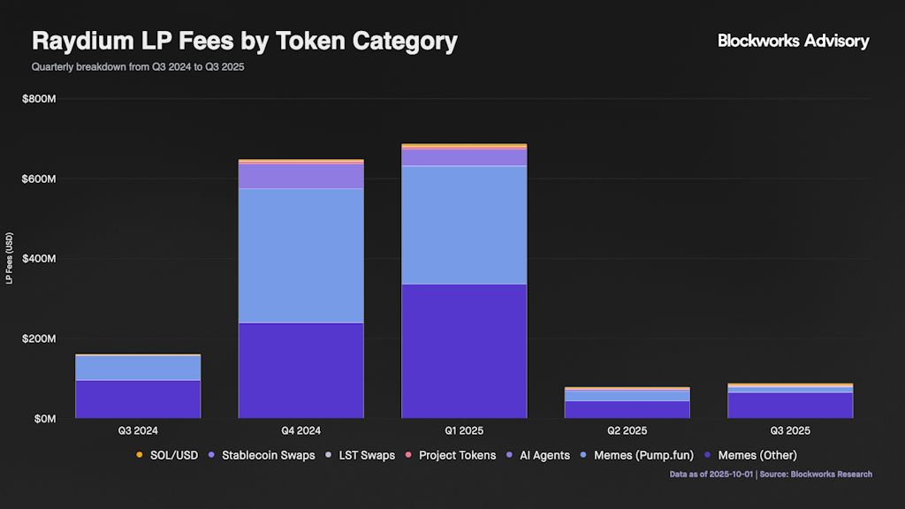Click the AI Agents legend dot
905x509 pixels.
click(x=511, y=455)
